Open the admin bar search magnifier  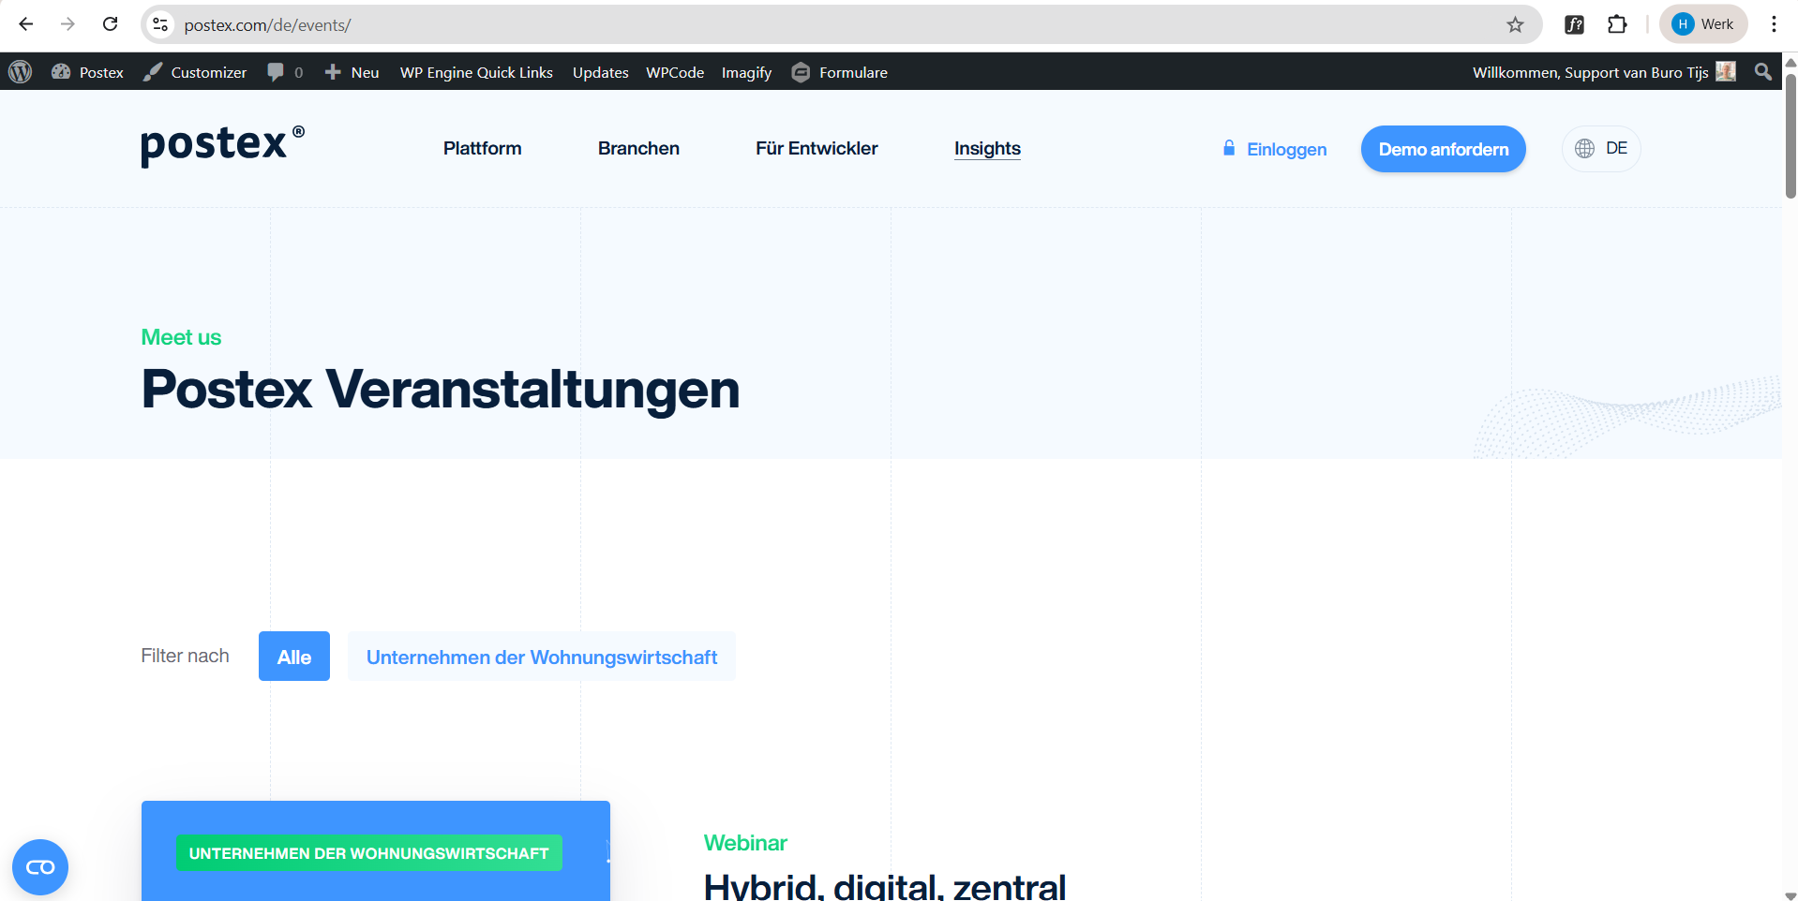[x=1762, y=72]
